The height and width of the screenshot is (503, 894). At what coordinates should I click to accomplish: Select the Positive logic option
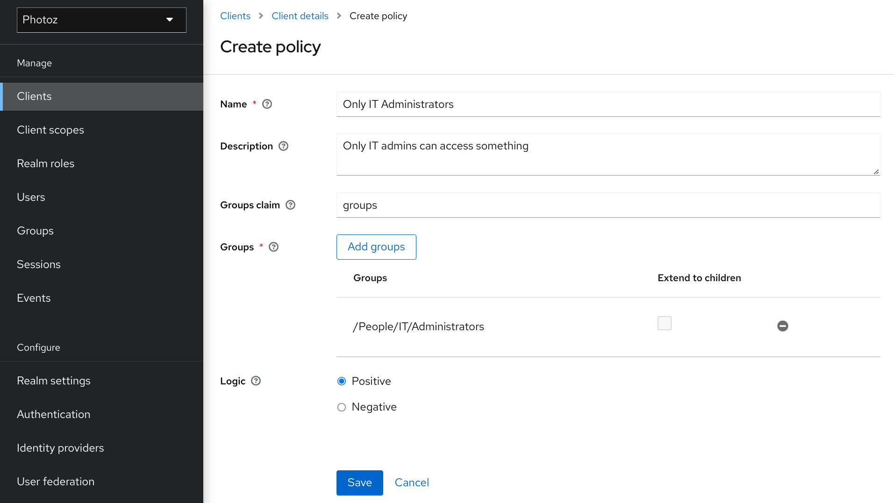[x=341, y=381]
